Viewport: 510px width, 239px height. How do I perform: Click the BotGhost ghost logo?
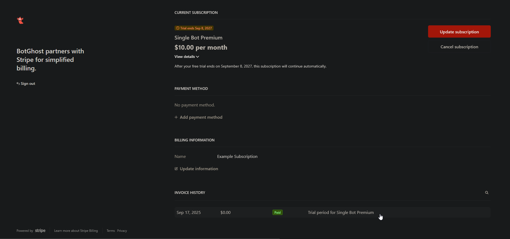(20, 20)
